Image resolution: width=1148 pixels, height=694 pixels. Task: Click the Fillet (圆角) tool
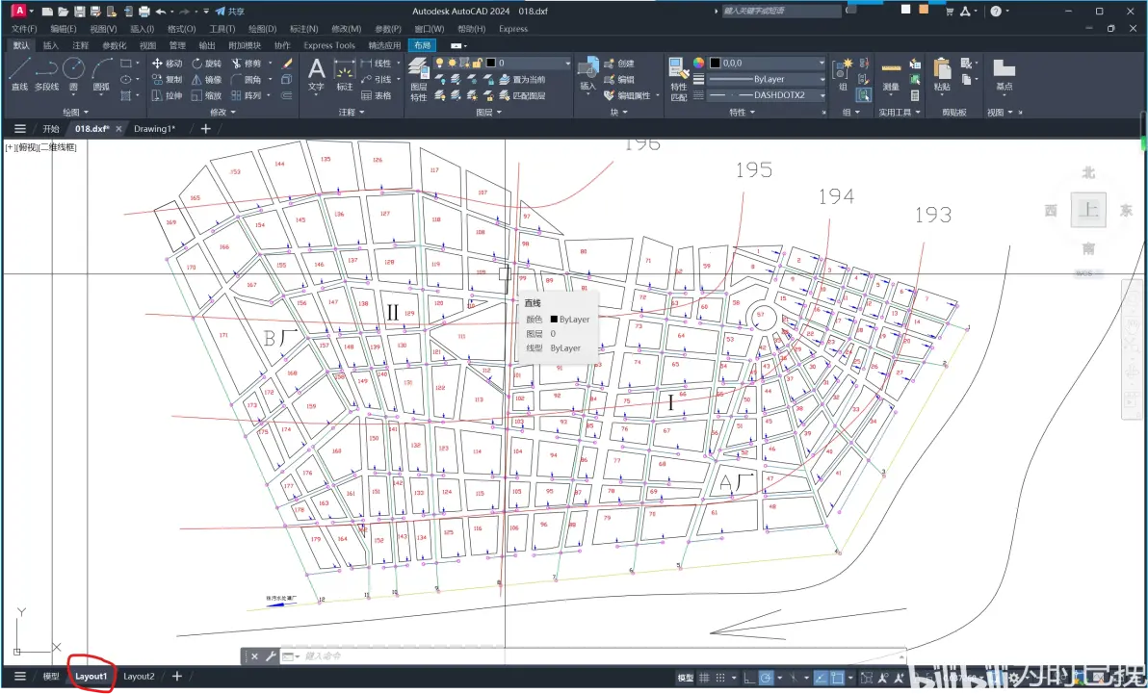click(x=246, y=79)
